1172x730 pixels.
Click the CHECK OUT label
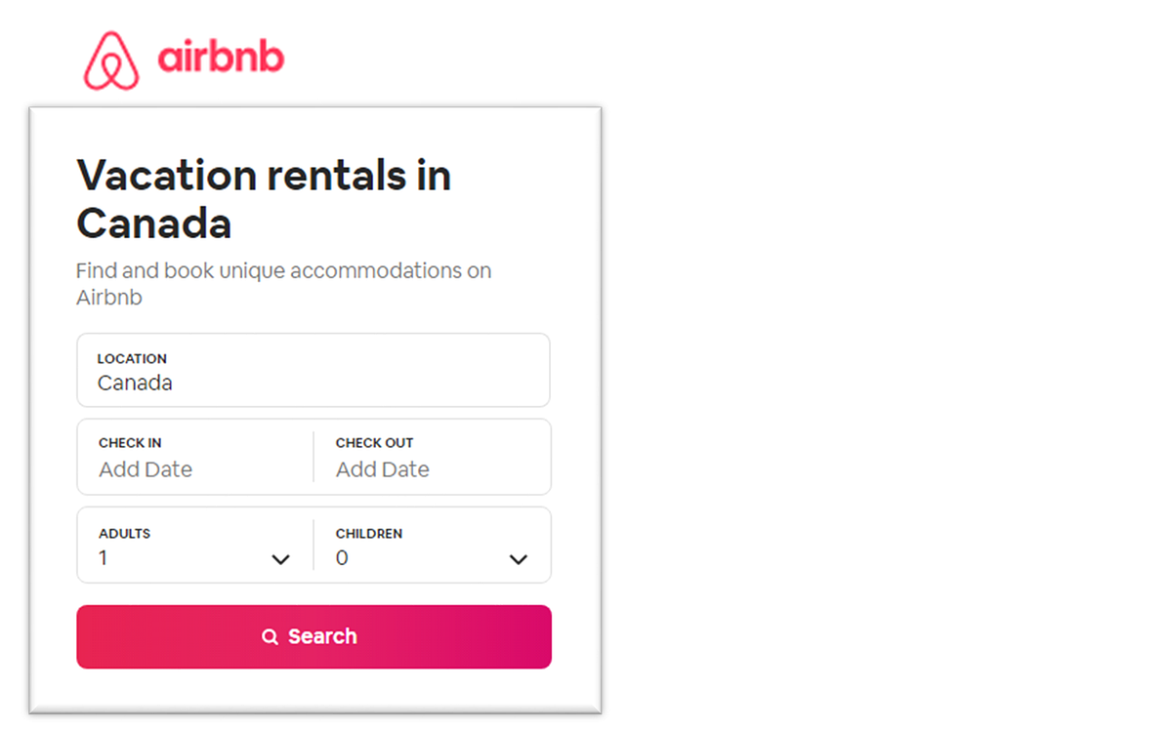pos(375,442)
